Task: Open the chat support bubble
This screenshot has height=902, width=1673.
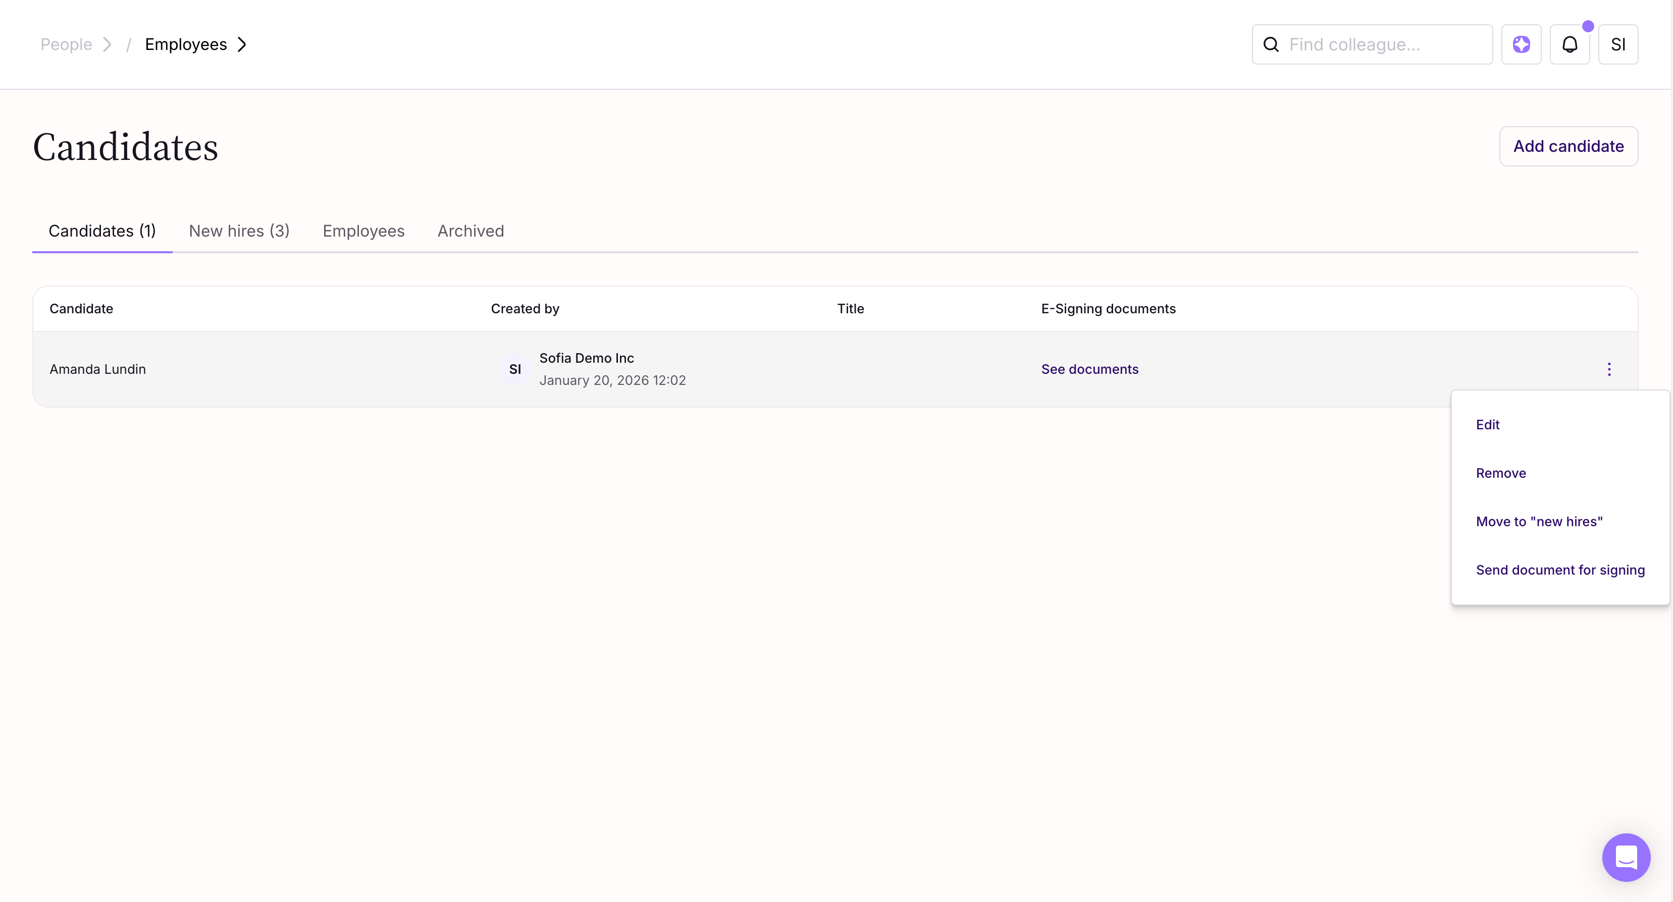Action: tap(1625, 857)
